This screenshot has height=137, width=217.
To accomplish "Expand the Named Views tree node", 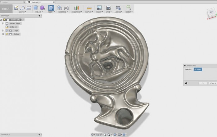I will [x=3, y=23].
